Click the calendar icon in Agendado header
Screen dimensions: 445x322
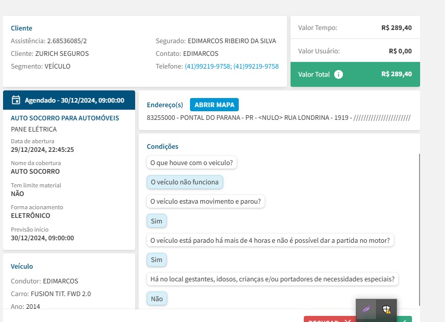pyautogui.click(x=16, y=100)
